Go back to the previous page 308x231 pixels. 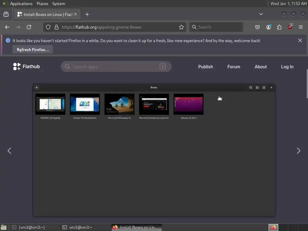click(x=7, y=27)
